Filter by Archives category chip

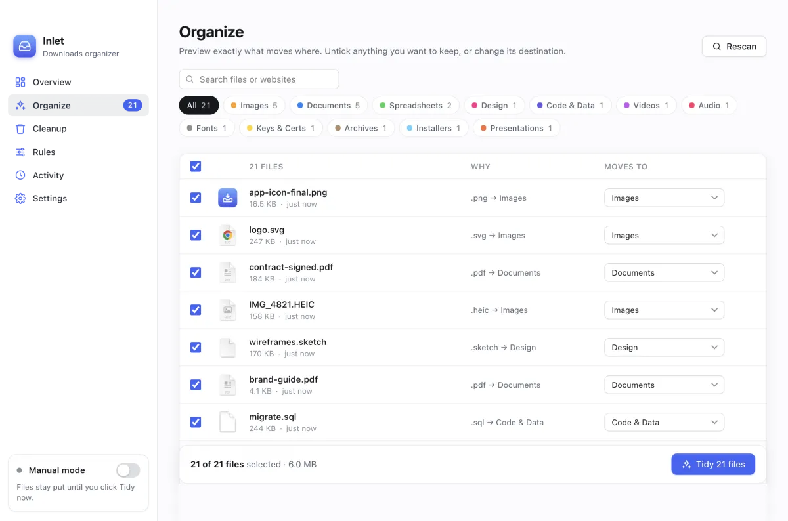coord(361,128)
